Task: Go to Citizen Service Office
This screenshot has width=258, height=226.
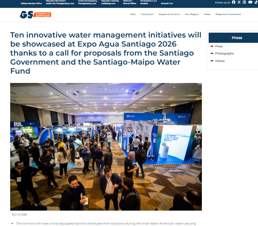Action: (31, 3)
